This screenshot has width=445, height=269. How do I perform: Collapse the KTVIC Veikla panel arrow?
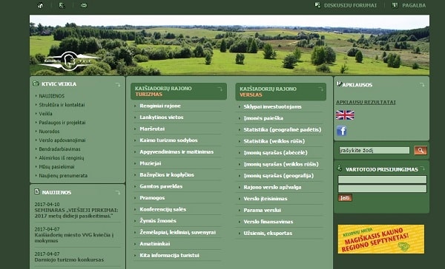coord(117,84)
